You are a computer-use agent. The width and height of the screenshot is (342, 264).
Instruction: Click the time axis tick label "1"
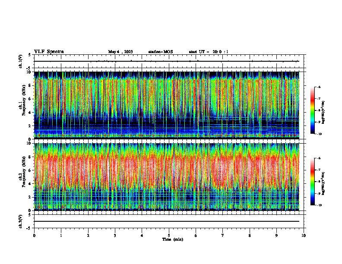61,236
